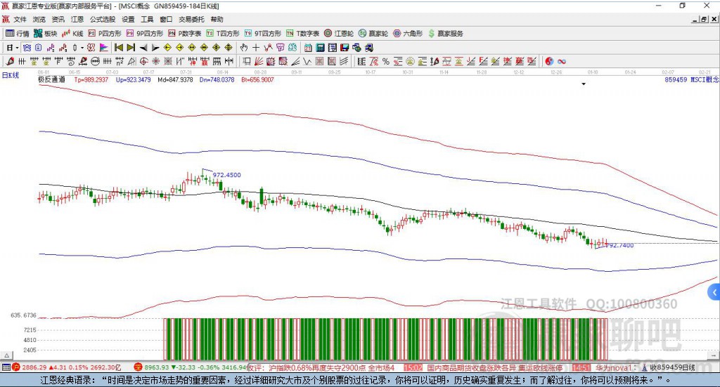The width and height of the screenshot is (720, 387).
Task: Click the 极反通道 indicator label
Action: point(51,80)
